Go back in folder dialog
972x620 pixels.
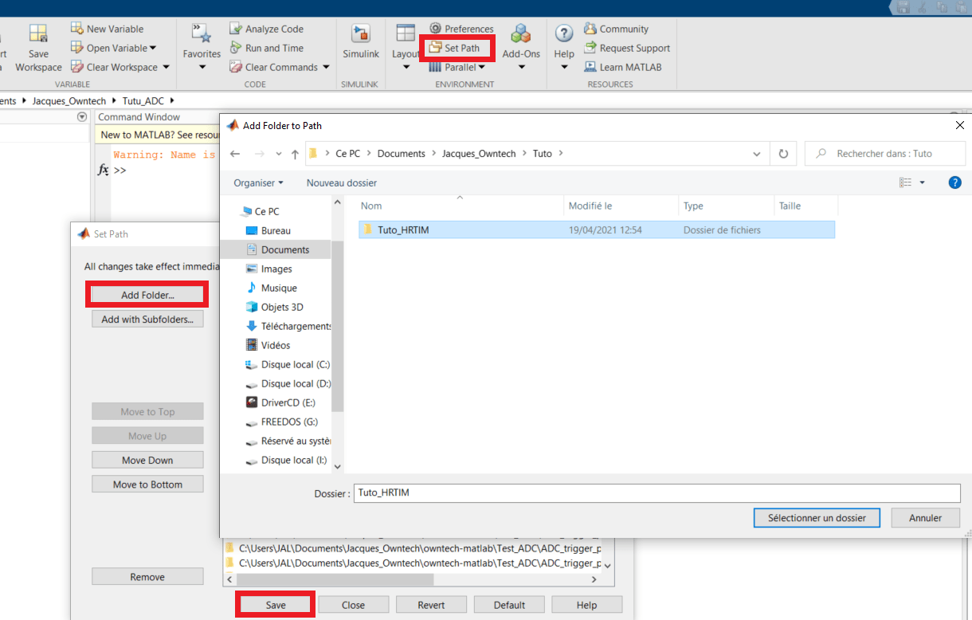234,154
